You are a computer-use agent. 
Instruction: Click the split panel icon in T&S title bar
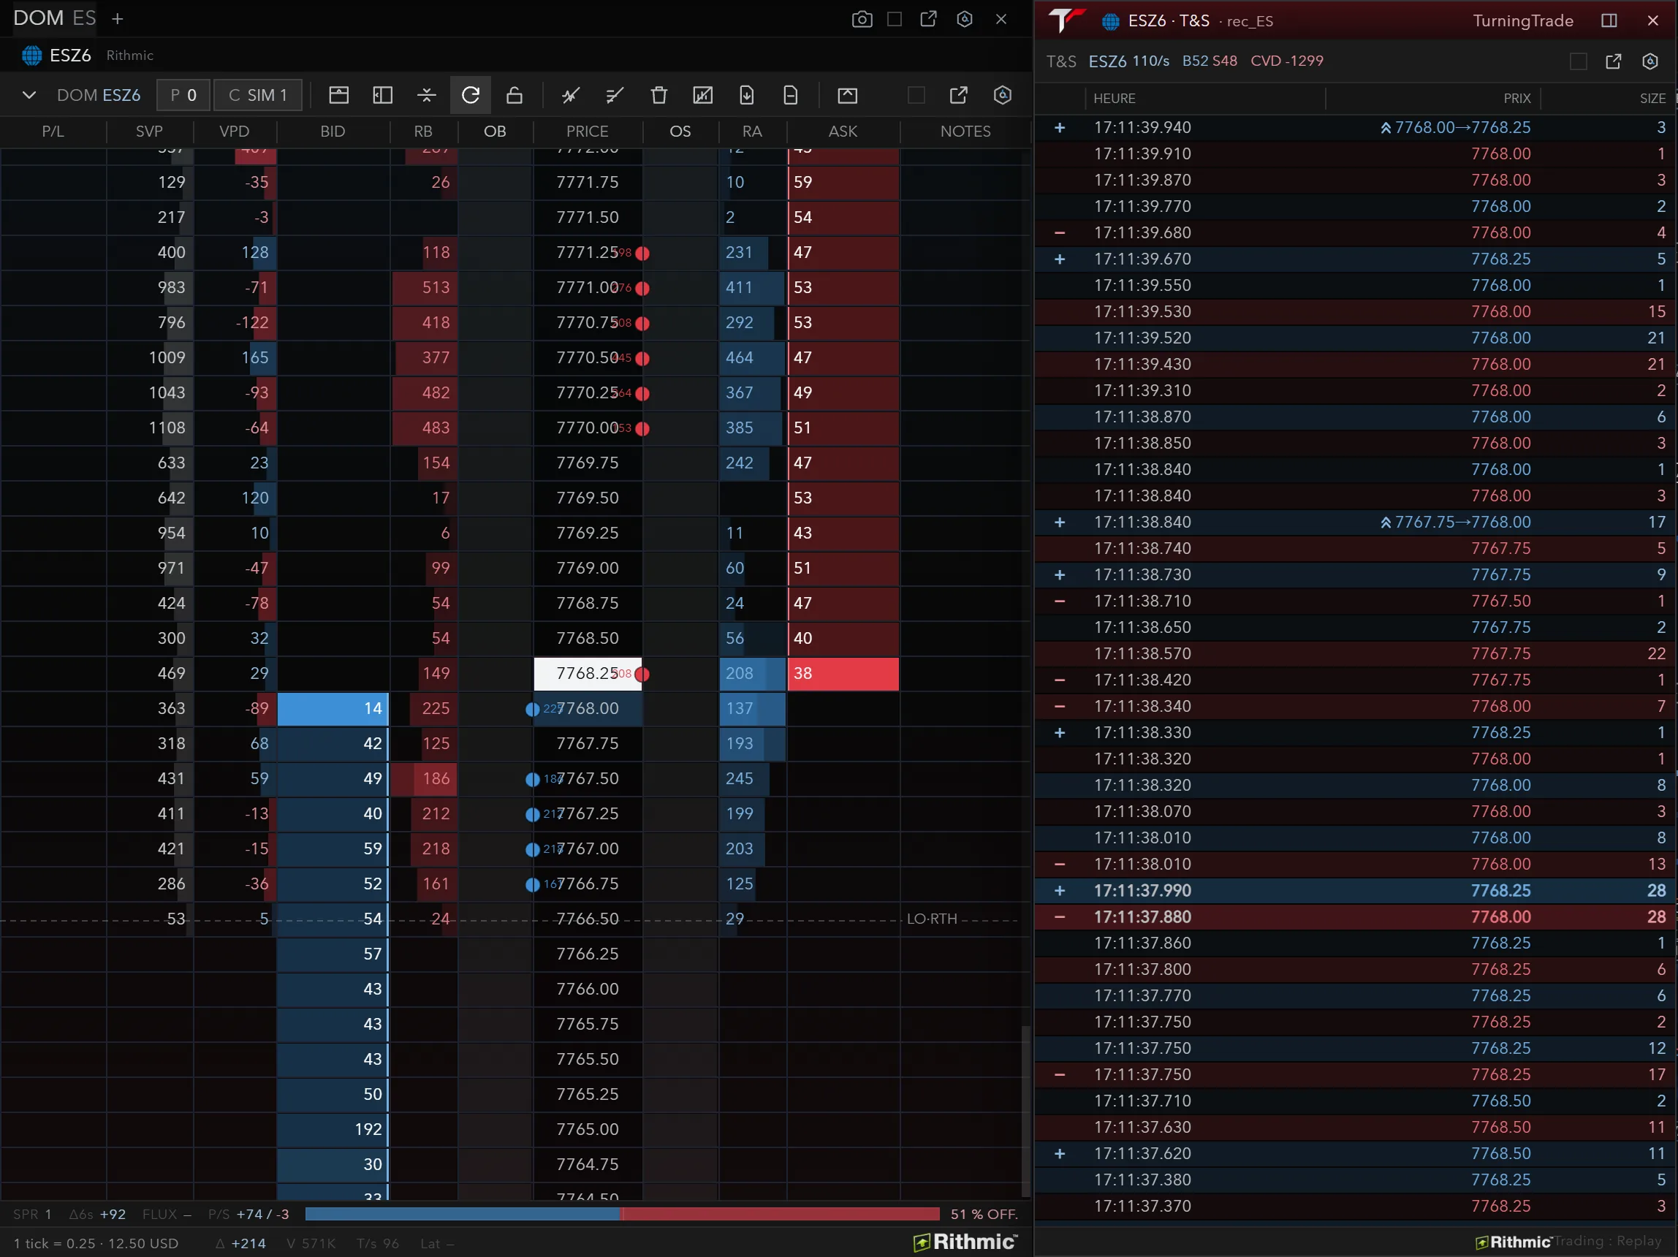1609,20
